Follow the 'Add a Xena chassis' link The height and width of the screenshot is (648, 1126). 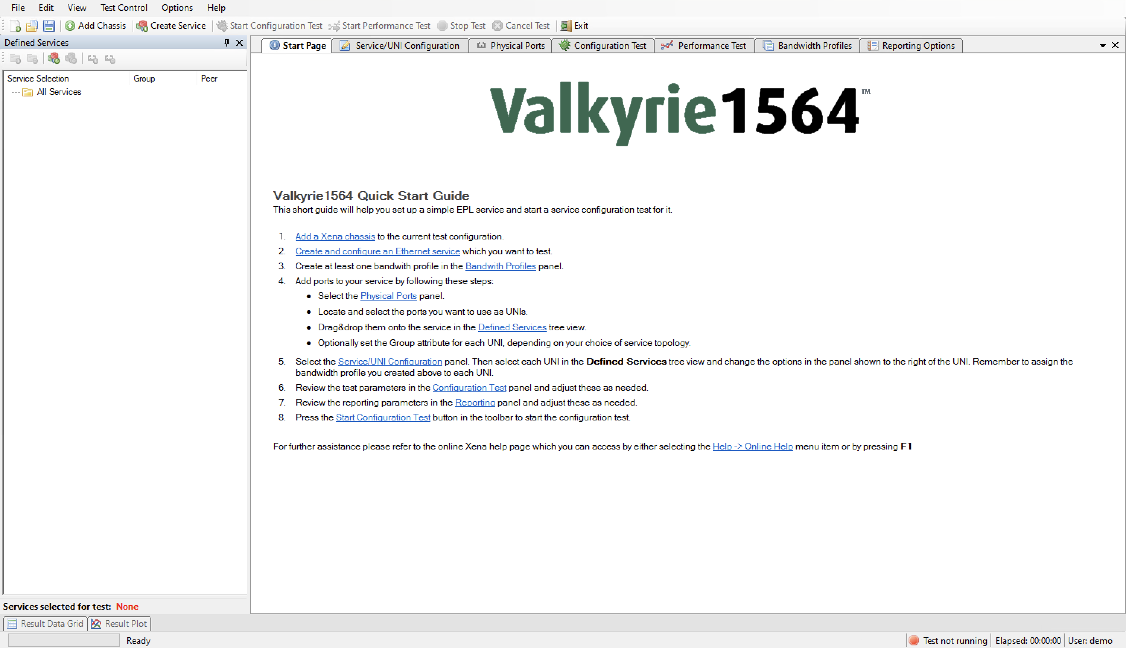tap(335, 236)
